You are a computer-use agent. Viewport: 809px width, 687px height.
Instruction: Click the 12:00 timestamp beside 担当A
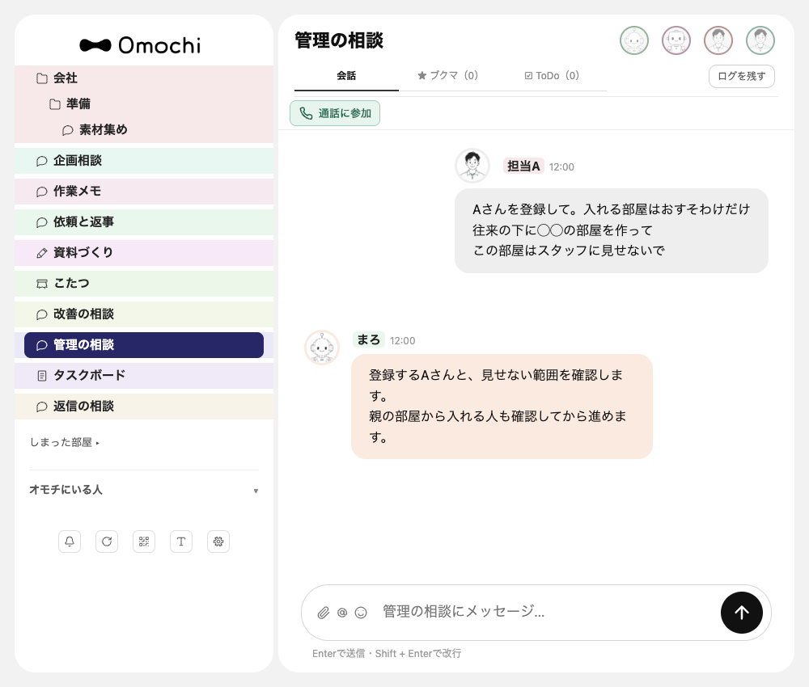pyautogui.click(x=561, y=167)
